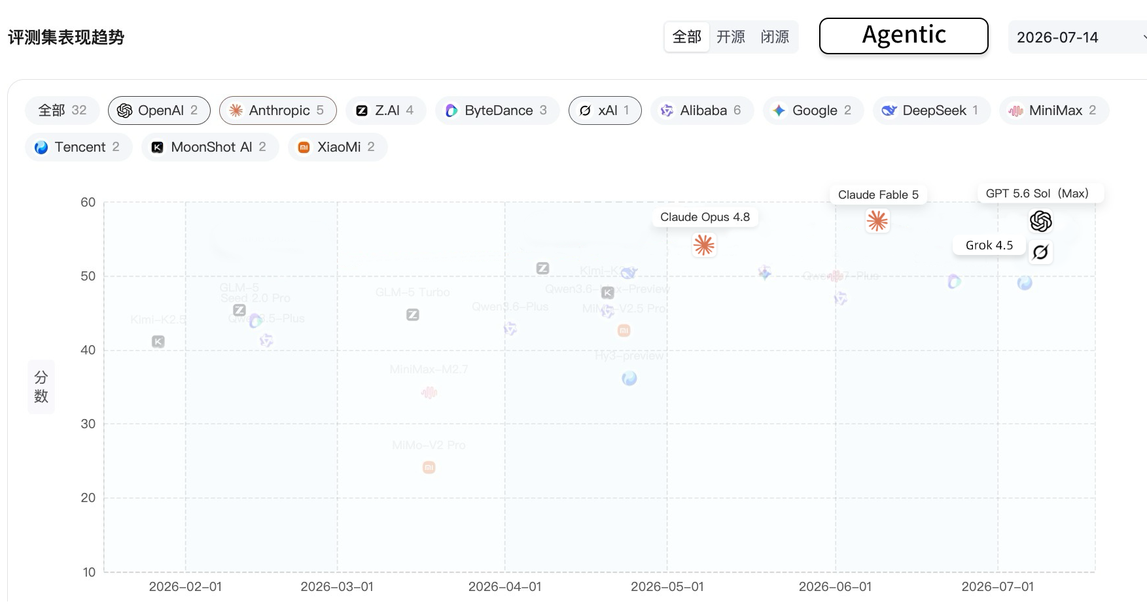Viewport: 1147px width, 608px height.
Task: Click the Claude Opus 4.8 Anthropic marker
Action: click(x=704, y=245)
